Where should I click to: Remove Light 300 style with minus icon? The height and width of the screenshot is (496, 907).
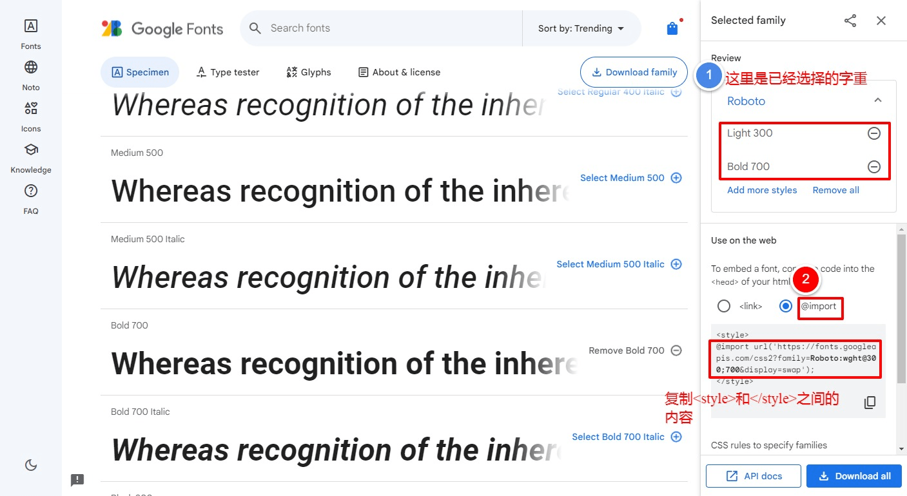coord(873,133)
